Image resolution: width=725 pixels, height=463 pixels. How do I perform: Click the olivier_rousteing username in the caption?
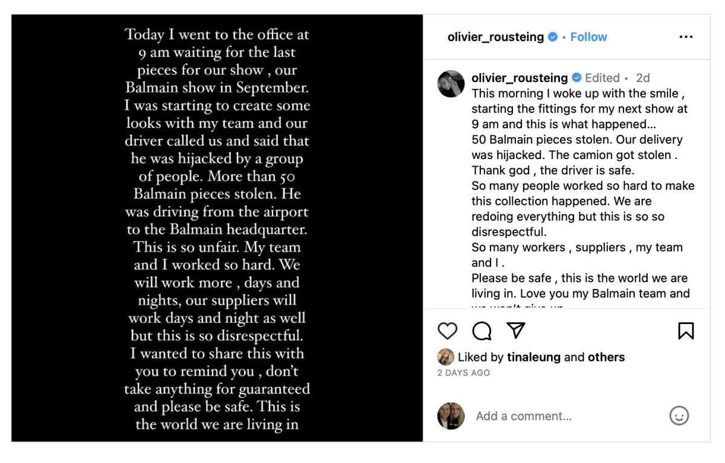(520, 78)
